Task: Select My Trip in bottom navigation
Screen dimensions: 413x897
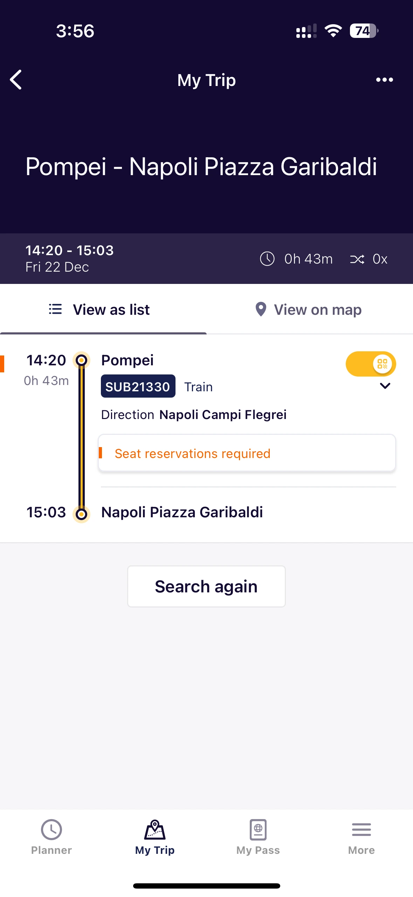Action: (x=155, y=837)
